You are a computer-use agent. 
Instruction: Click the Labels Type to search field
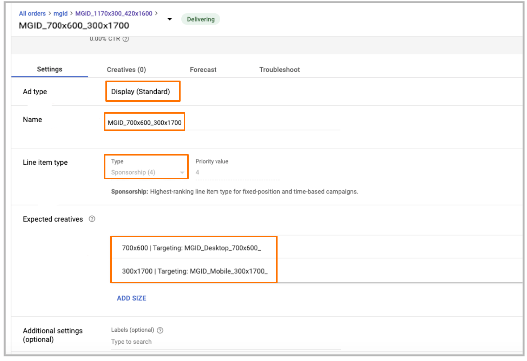click(225, 342)
